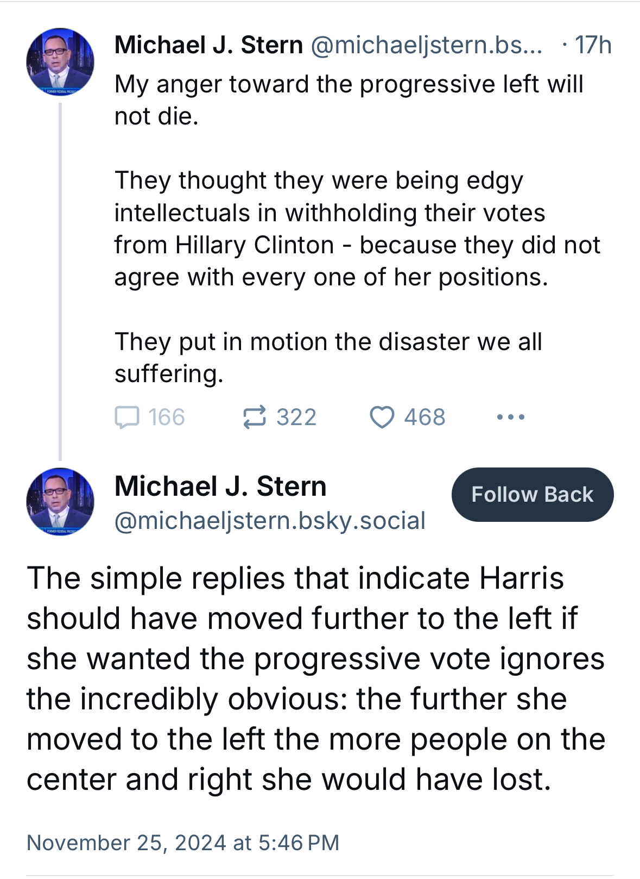Click Michael J. Stern name in top post
Screen dimensions: 640x879
pyautogui.click(x=208, y=45)
